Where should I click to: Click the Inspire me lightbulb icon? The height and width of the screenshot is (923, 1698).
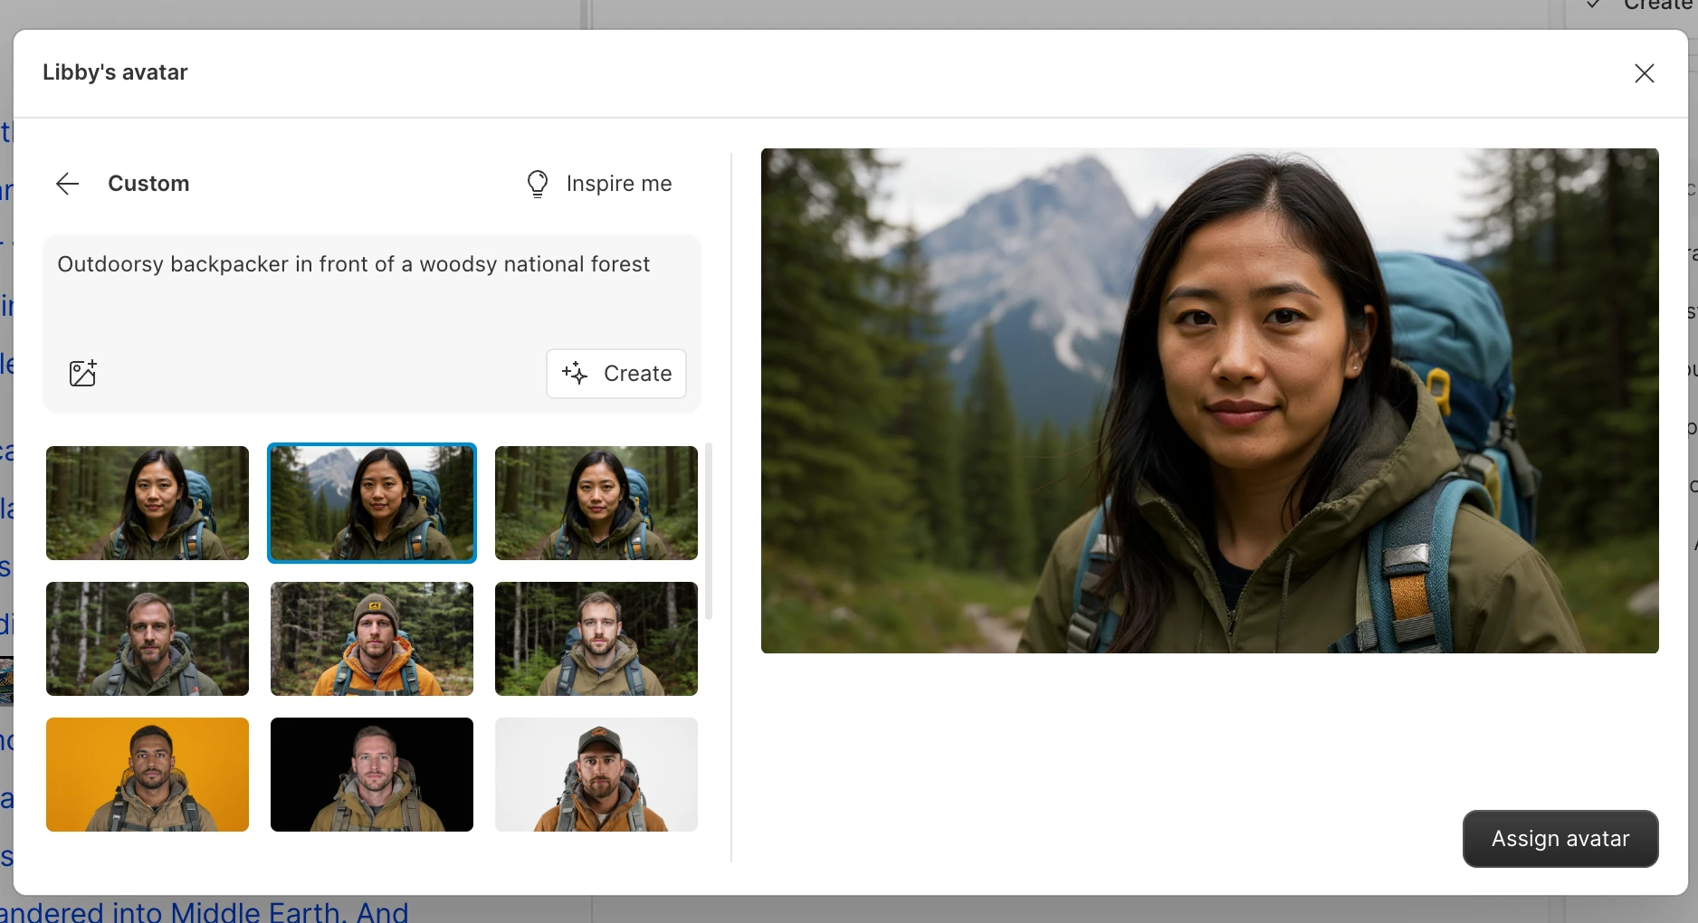pos(538,184)
